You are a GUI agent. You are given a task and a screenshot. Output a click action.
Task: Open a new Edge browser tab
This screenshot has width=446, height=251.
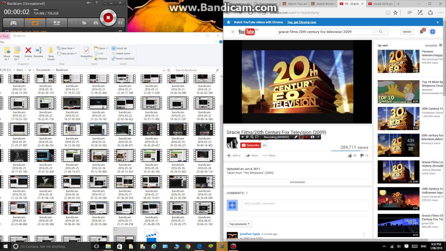[x=398, y=4]
